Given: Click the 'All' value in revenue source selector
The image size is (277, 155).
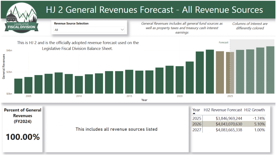Looking at the screenshot, I should [57, 30].
